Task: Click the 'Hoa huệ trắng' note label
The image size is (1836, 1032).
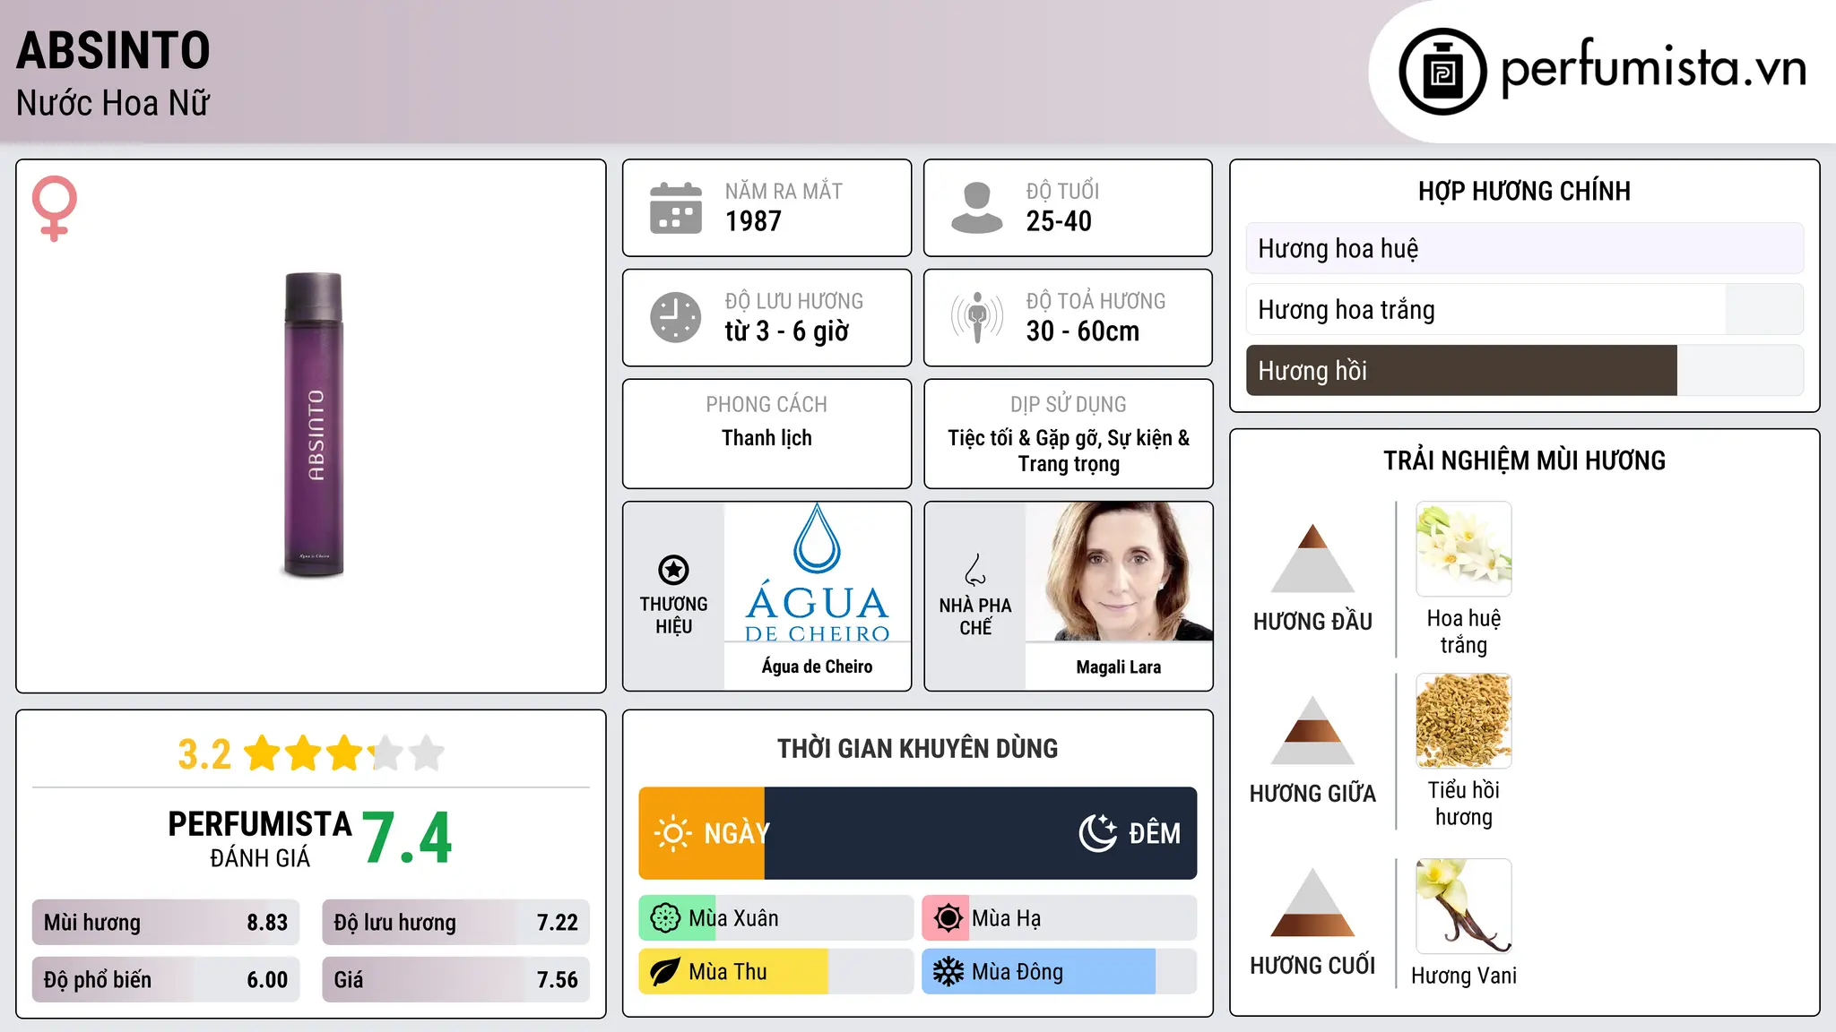Action: pyautogui.click(x=1464, y=632)
